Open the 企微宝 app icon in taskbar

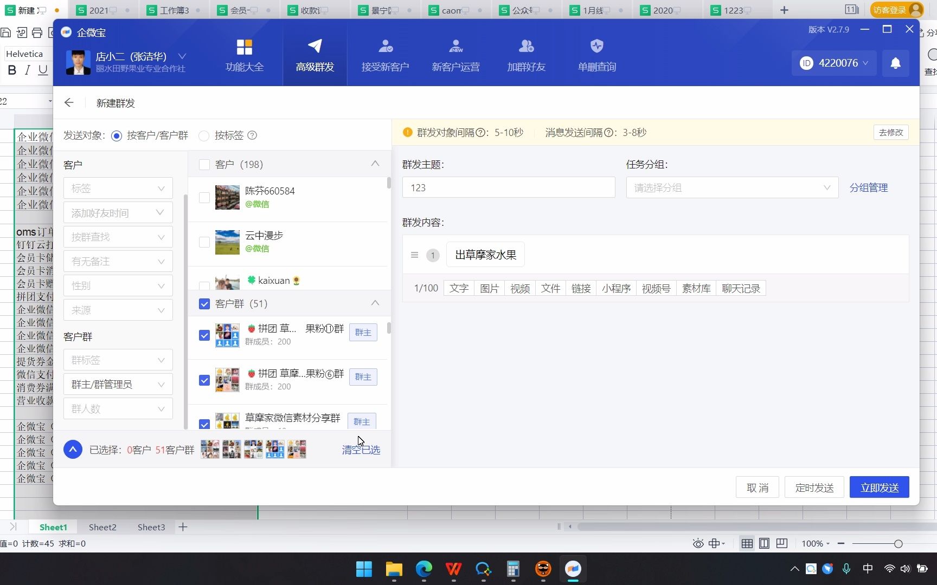(573, 569)
